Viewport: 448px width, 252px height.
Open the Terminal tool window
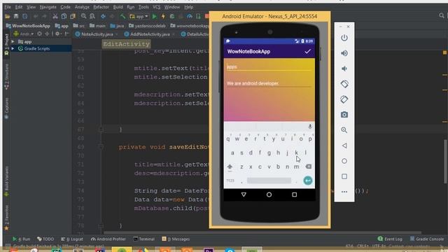143,239
